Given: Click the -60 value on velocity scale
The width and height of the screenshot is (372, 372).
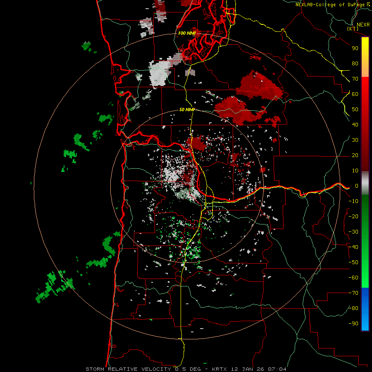Looking at the screenshot, I should click(353, 278).
